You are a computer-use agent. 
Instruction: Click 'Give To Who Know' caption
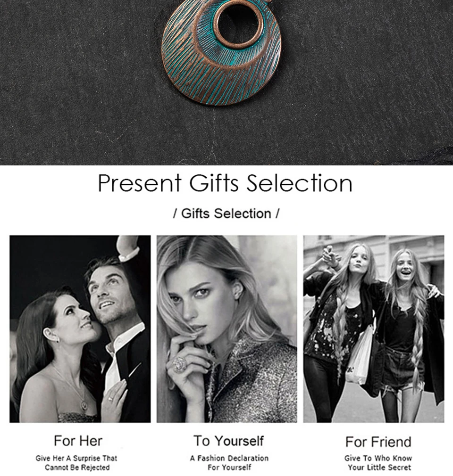(378, 458)
